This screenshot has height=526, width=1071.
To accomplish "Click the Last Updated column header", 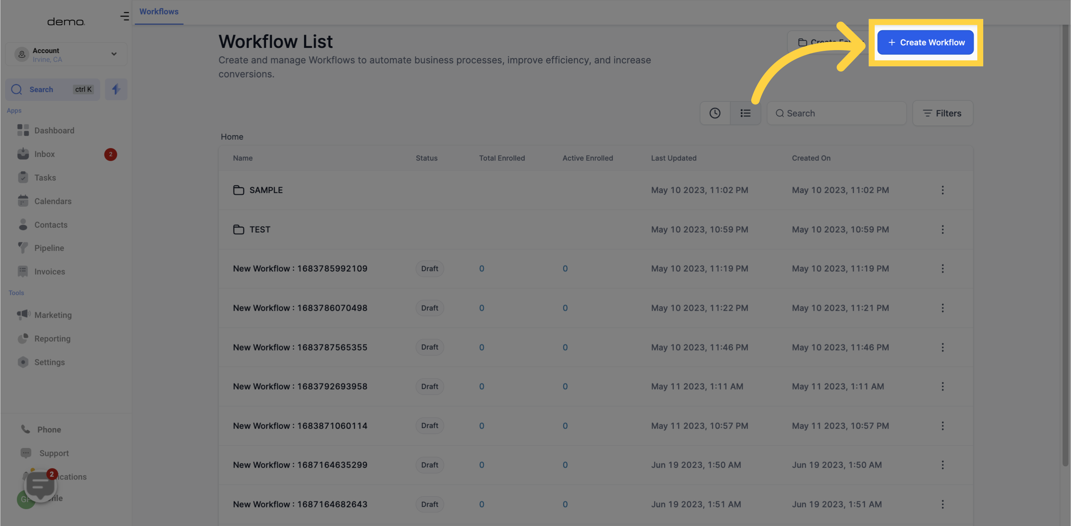I will pyautogui.click(x=673, y=158).
